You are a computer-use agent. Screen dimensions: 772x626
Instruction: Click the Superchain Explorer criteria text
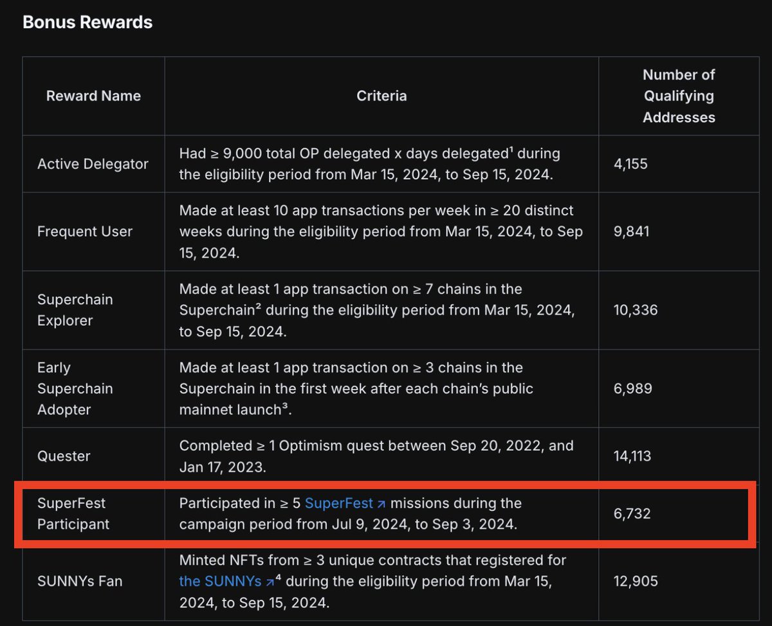click(377, 310)
